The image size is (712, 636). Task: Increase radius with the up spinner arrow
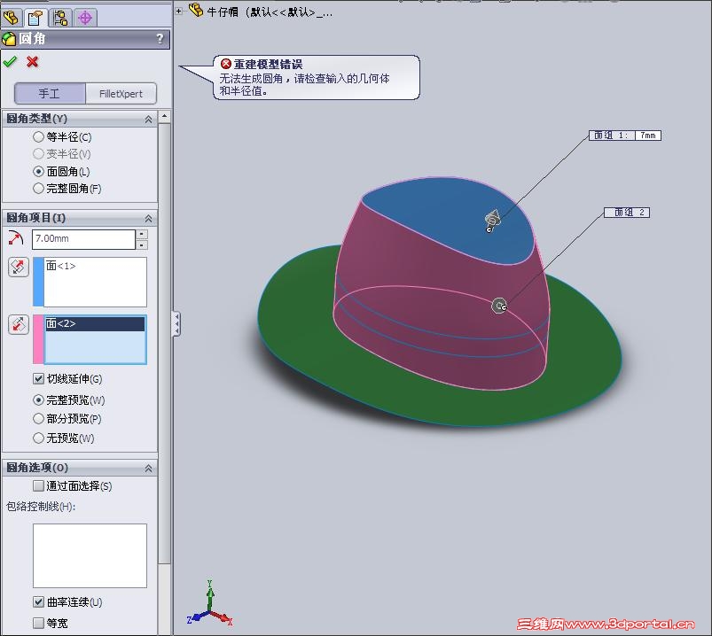(x=142, y=234)
